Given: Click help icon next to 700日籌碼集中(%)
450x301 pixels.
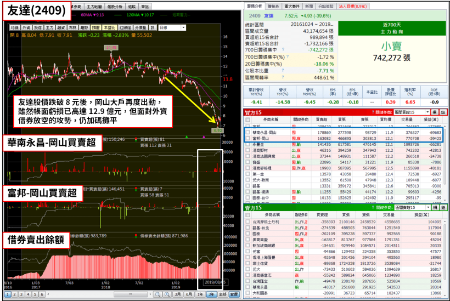Looking at the screenshot, I should point(287,57).
